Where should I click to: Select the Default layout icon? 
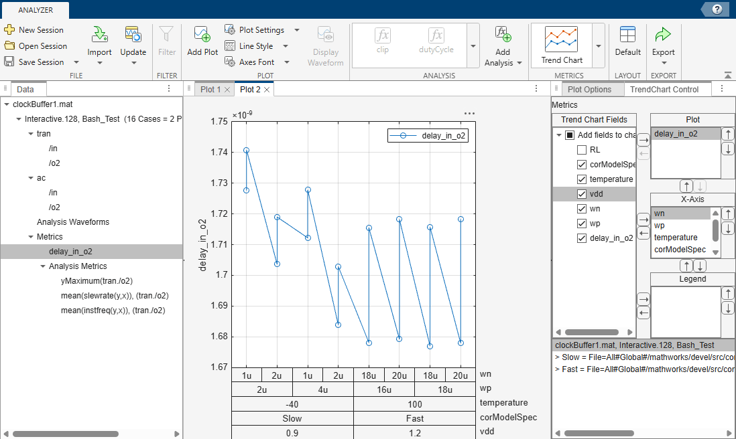[627, 34]
